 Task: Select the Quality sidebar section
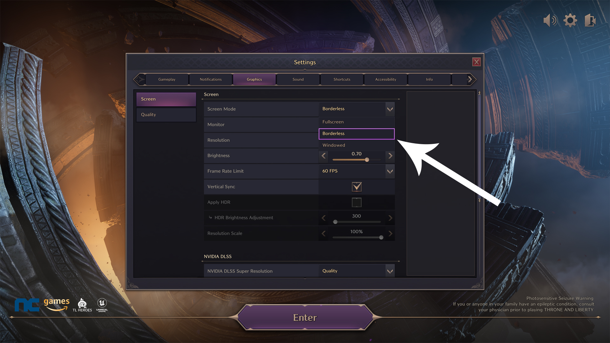pos(166,114)
